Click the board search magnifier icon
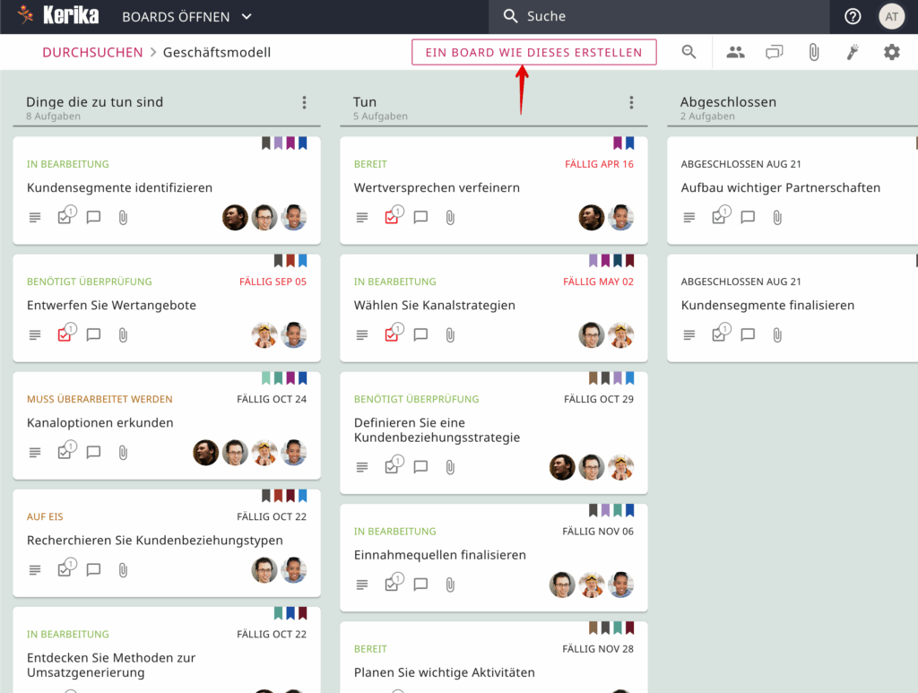The width and height of the screenshot is (918, 693). [688, 52]
